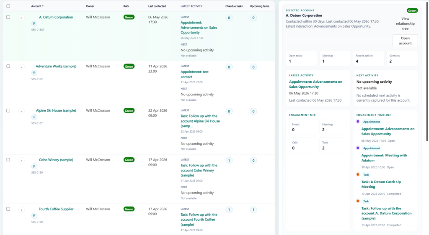Open the A. Datum Corporation account link

point(56,17)
